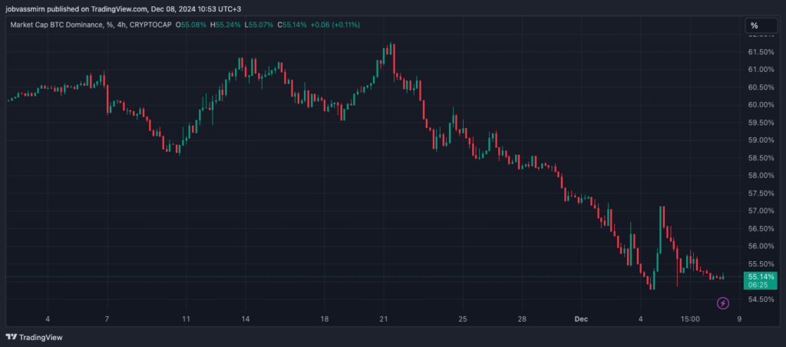Click the open value O55.08%
The height and width of the screenshot is (347, 786).
click(x=191, y=25)
